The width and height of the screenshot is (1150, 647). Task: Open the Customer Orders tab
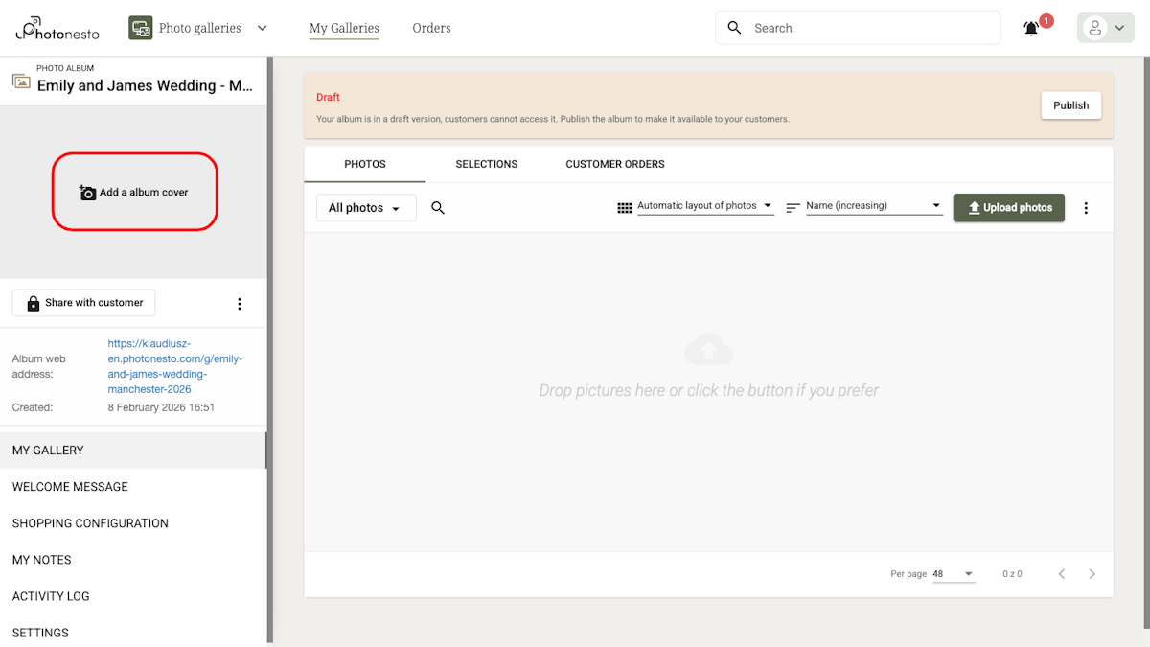pyautogui.click(x=615, y=164)
